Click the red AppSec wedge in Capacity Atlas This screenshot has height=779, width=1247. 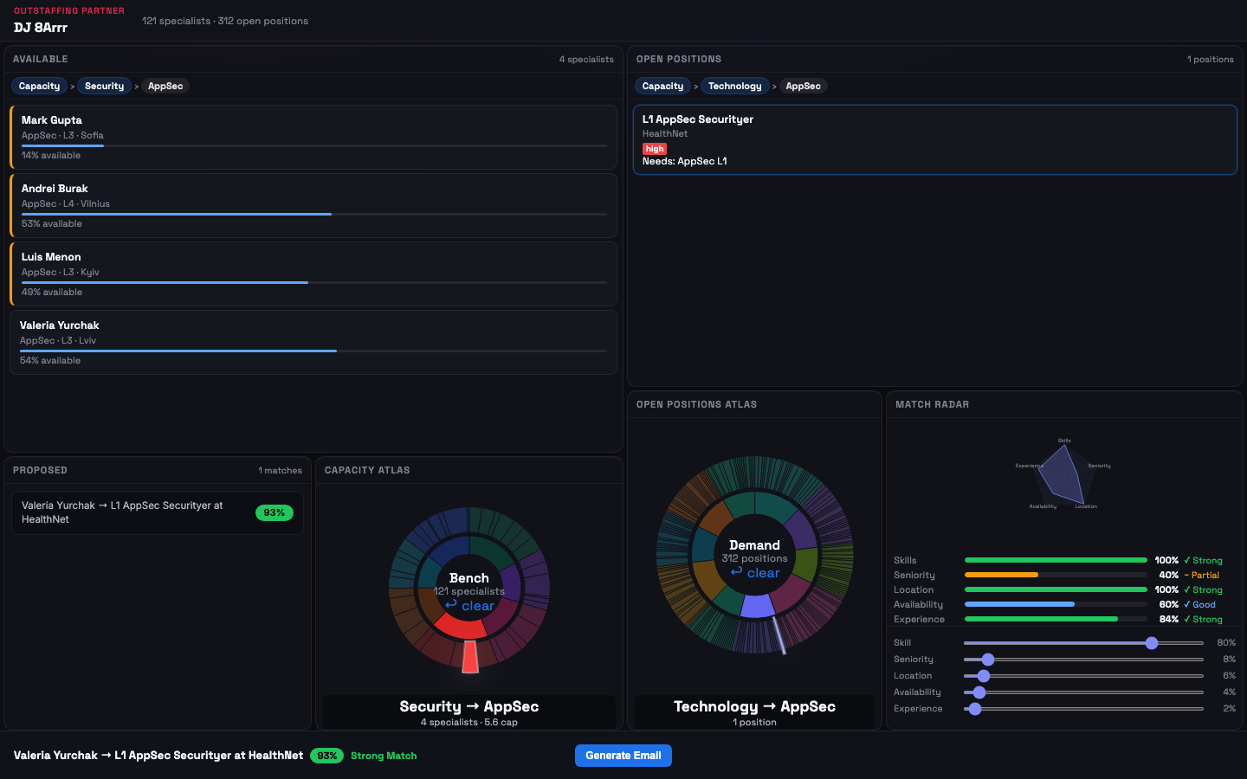click(x=470, y=657)
